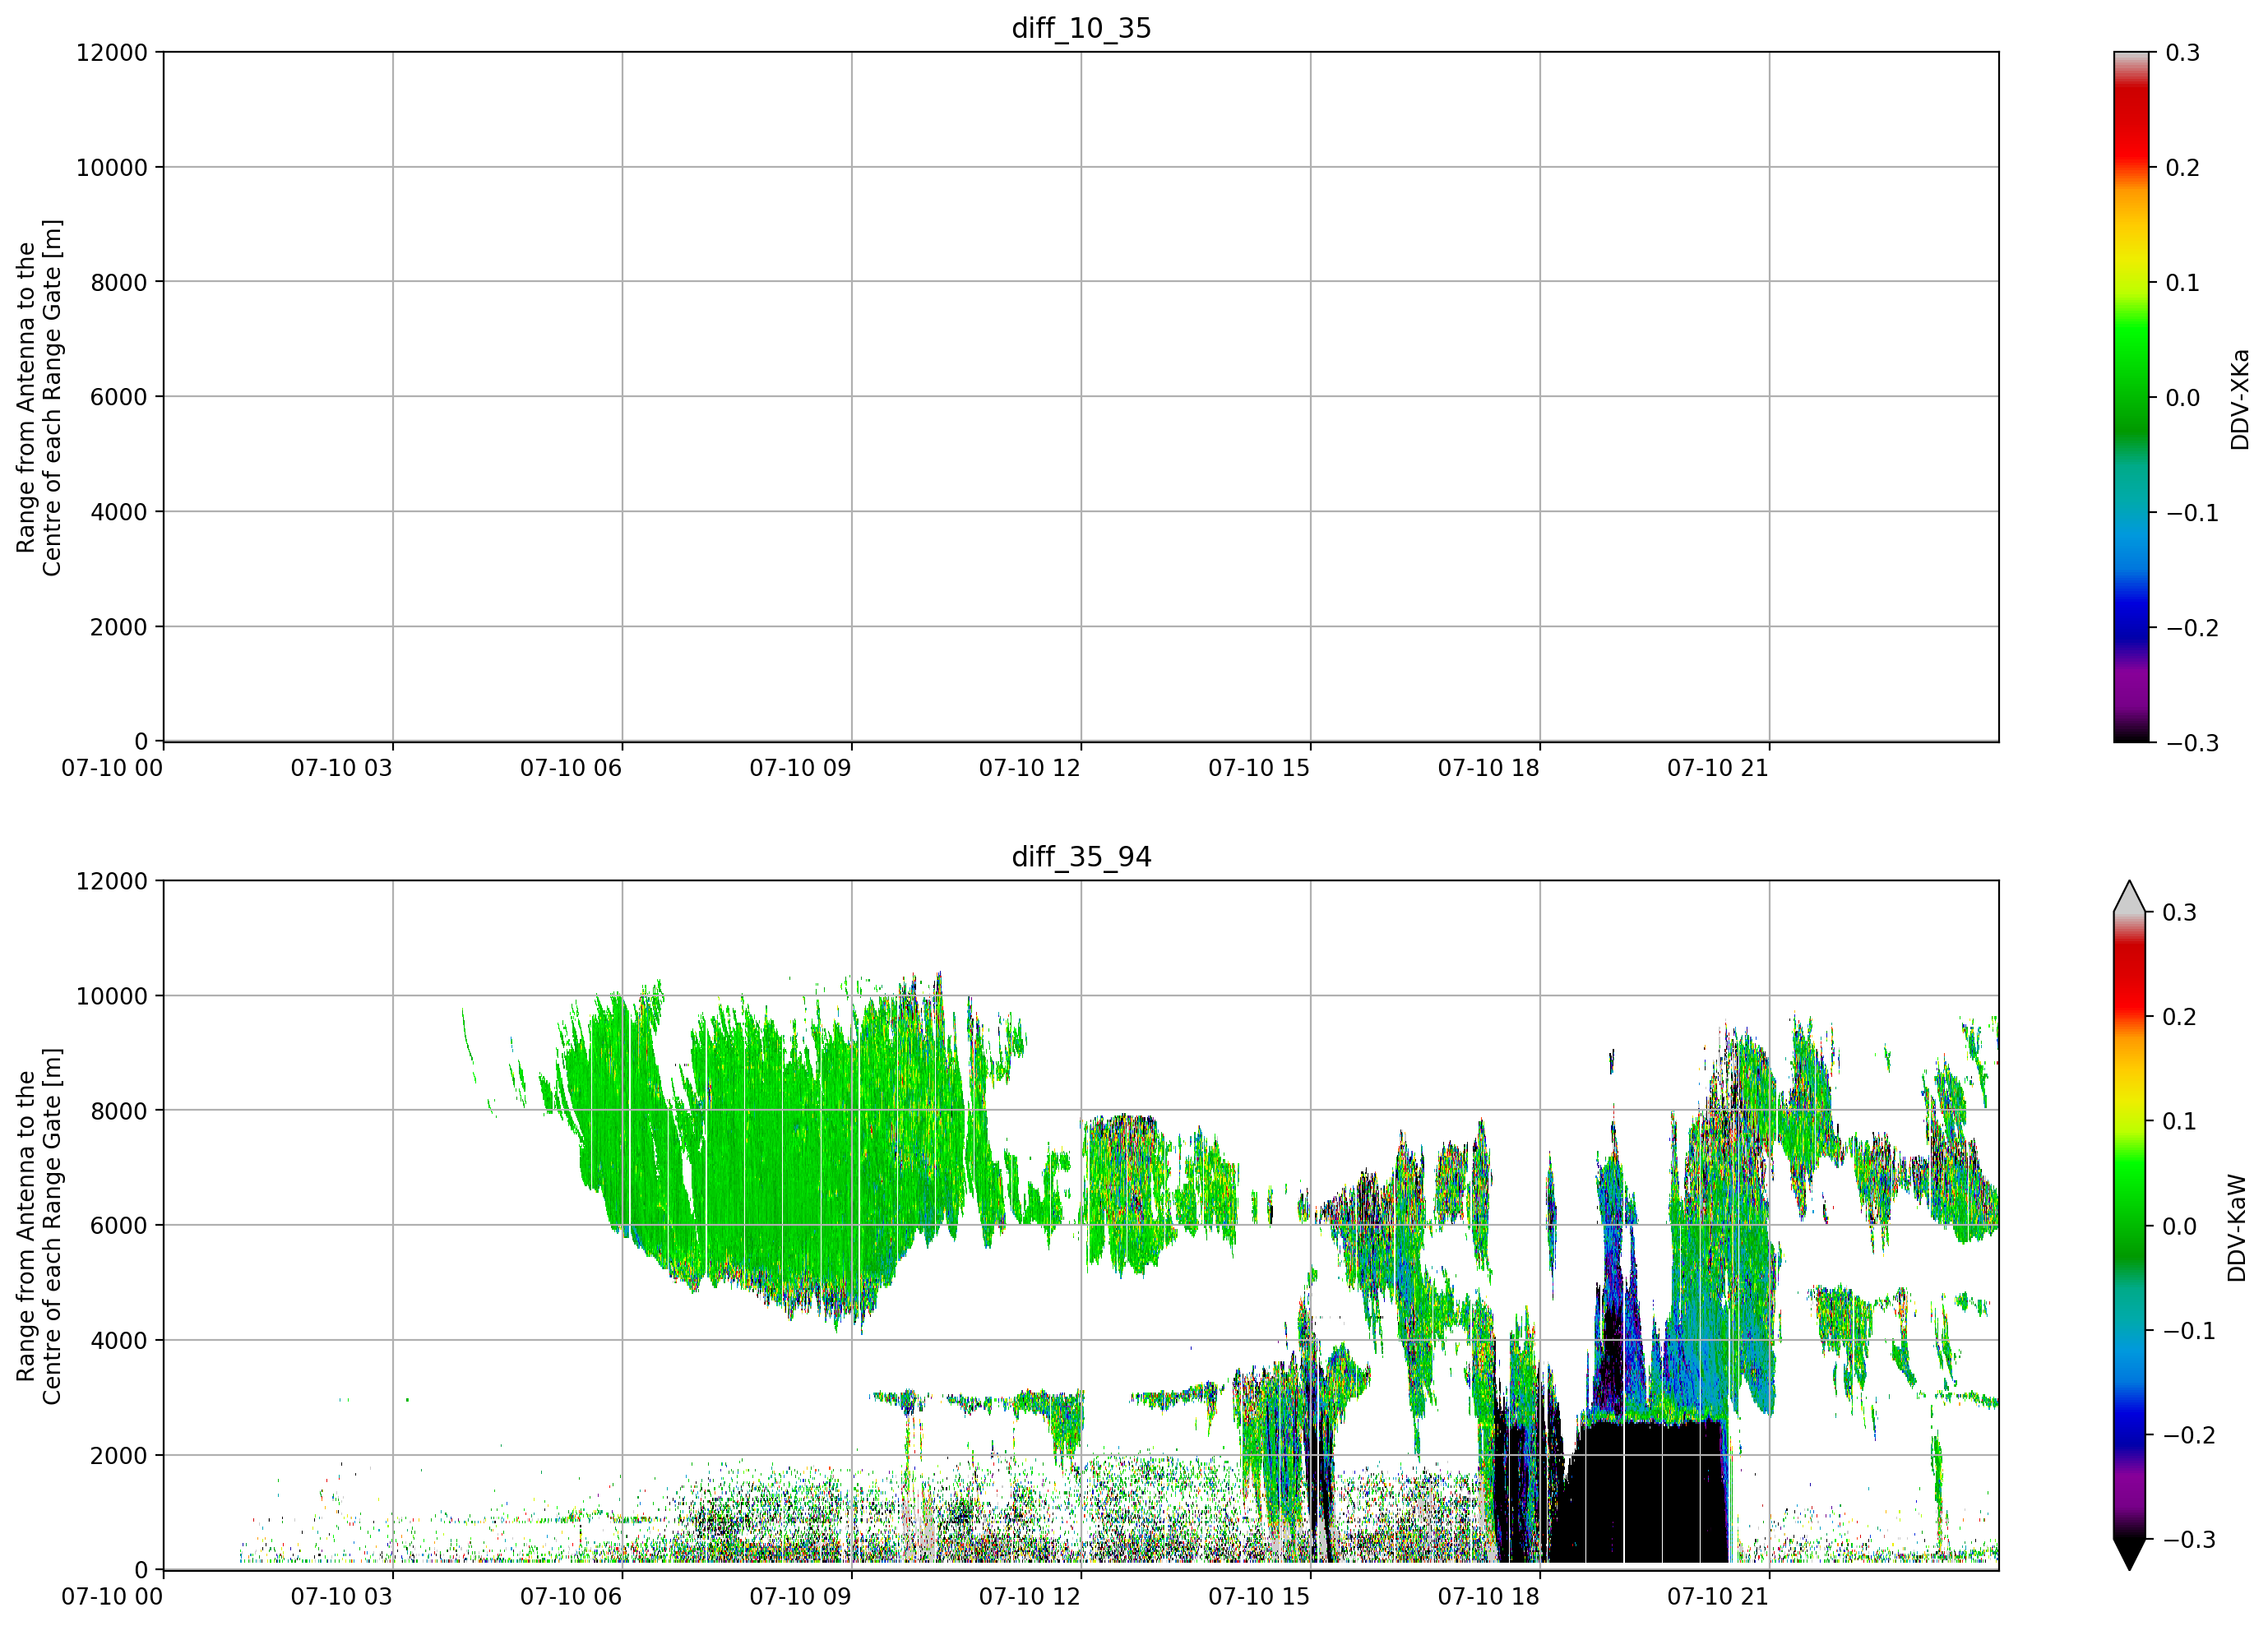2268x1626 pixels.
Task: Click the 10000 y-tick on the diff_35_94 plot
Action: [112, 995]
